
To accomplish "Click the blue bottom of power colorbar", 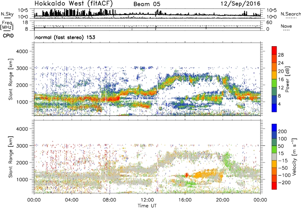I will pyautogui.click(x=274, y=108).
